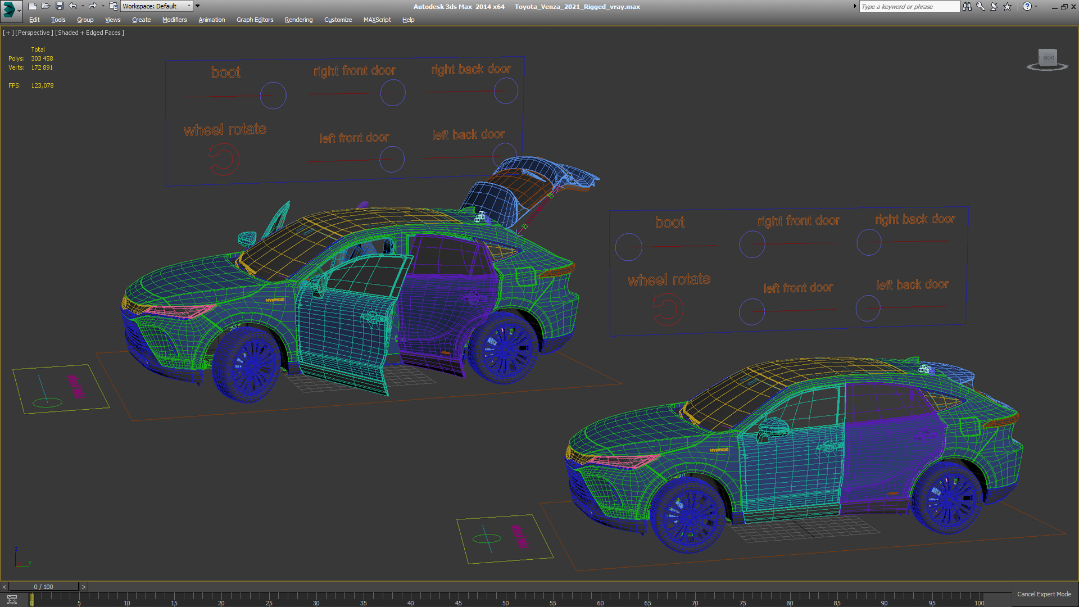
Task: Expand the Help dropdown arrow
Action: tap(1036, 6)
